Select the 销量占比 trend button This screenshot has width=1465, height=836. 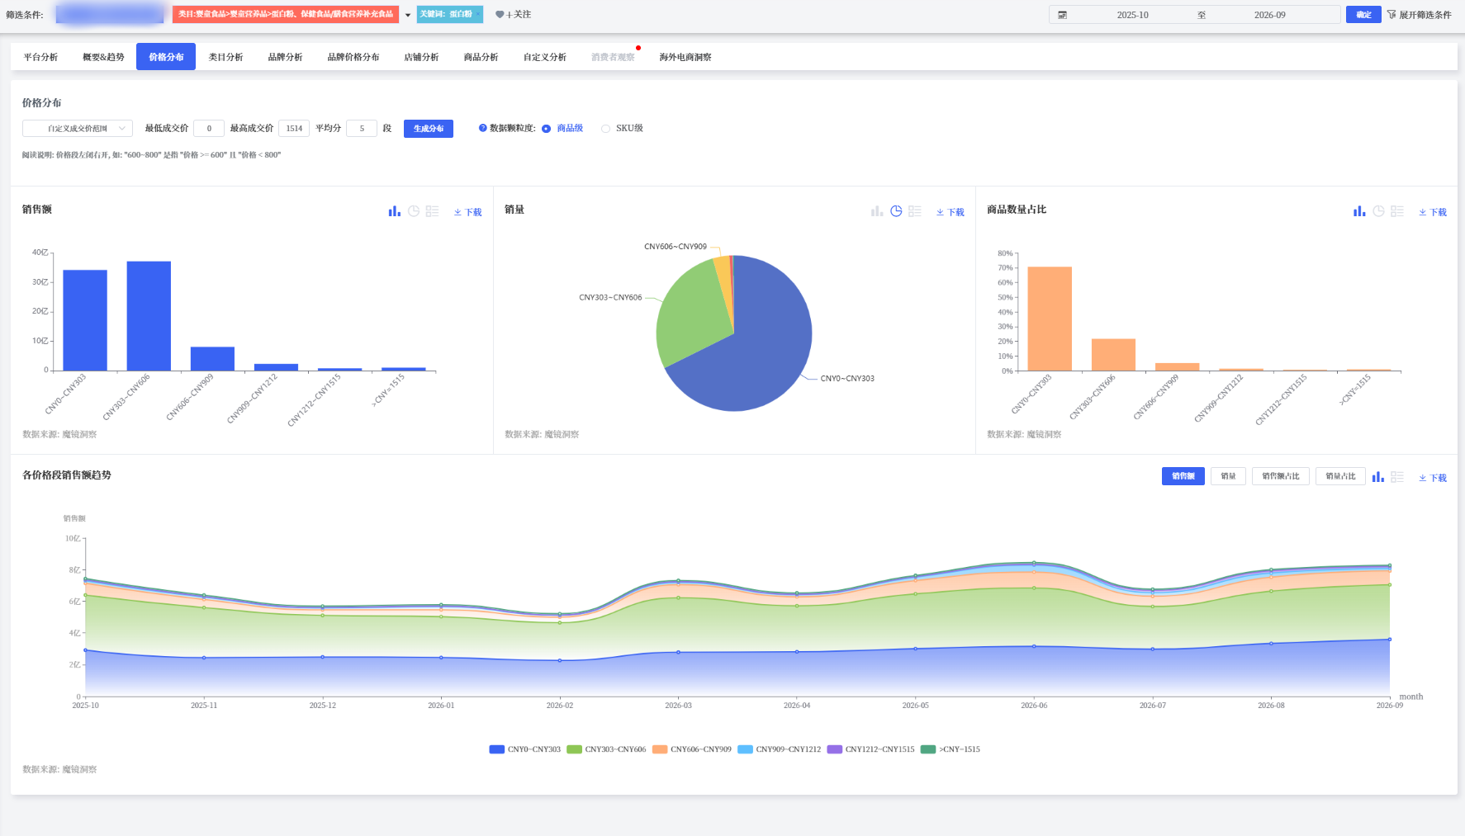(1340, 476)
